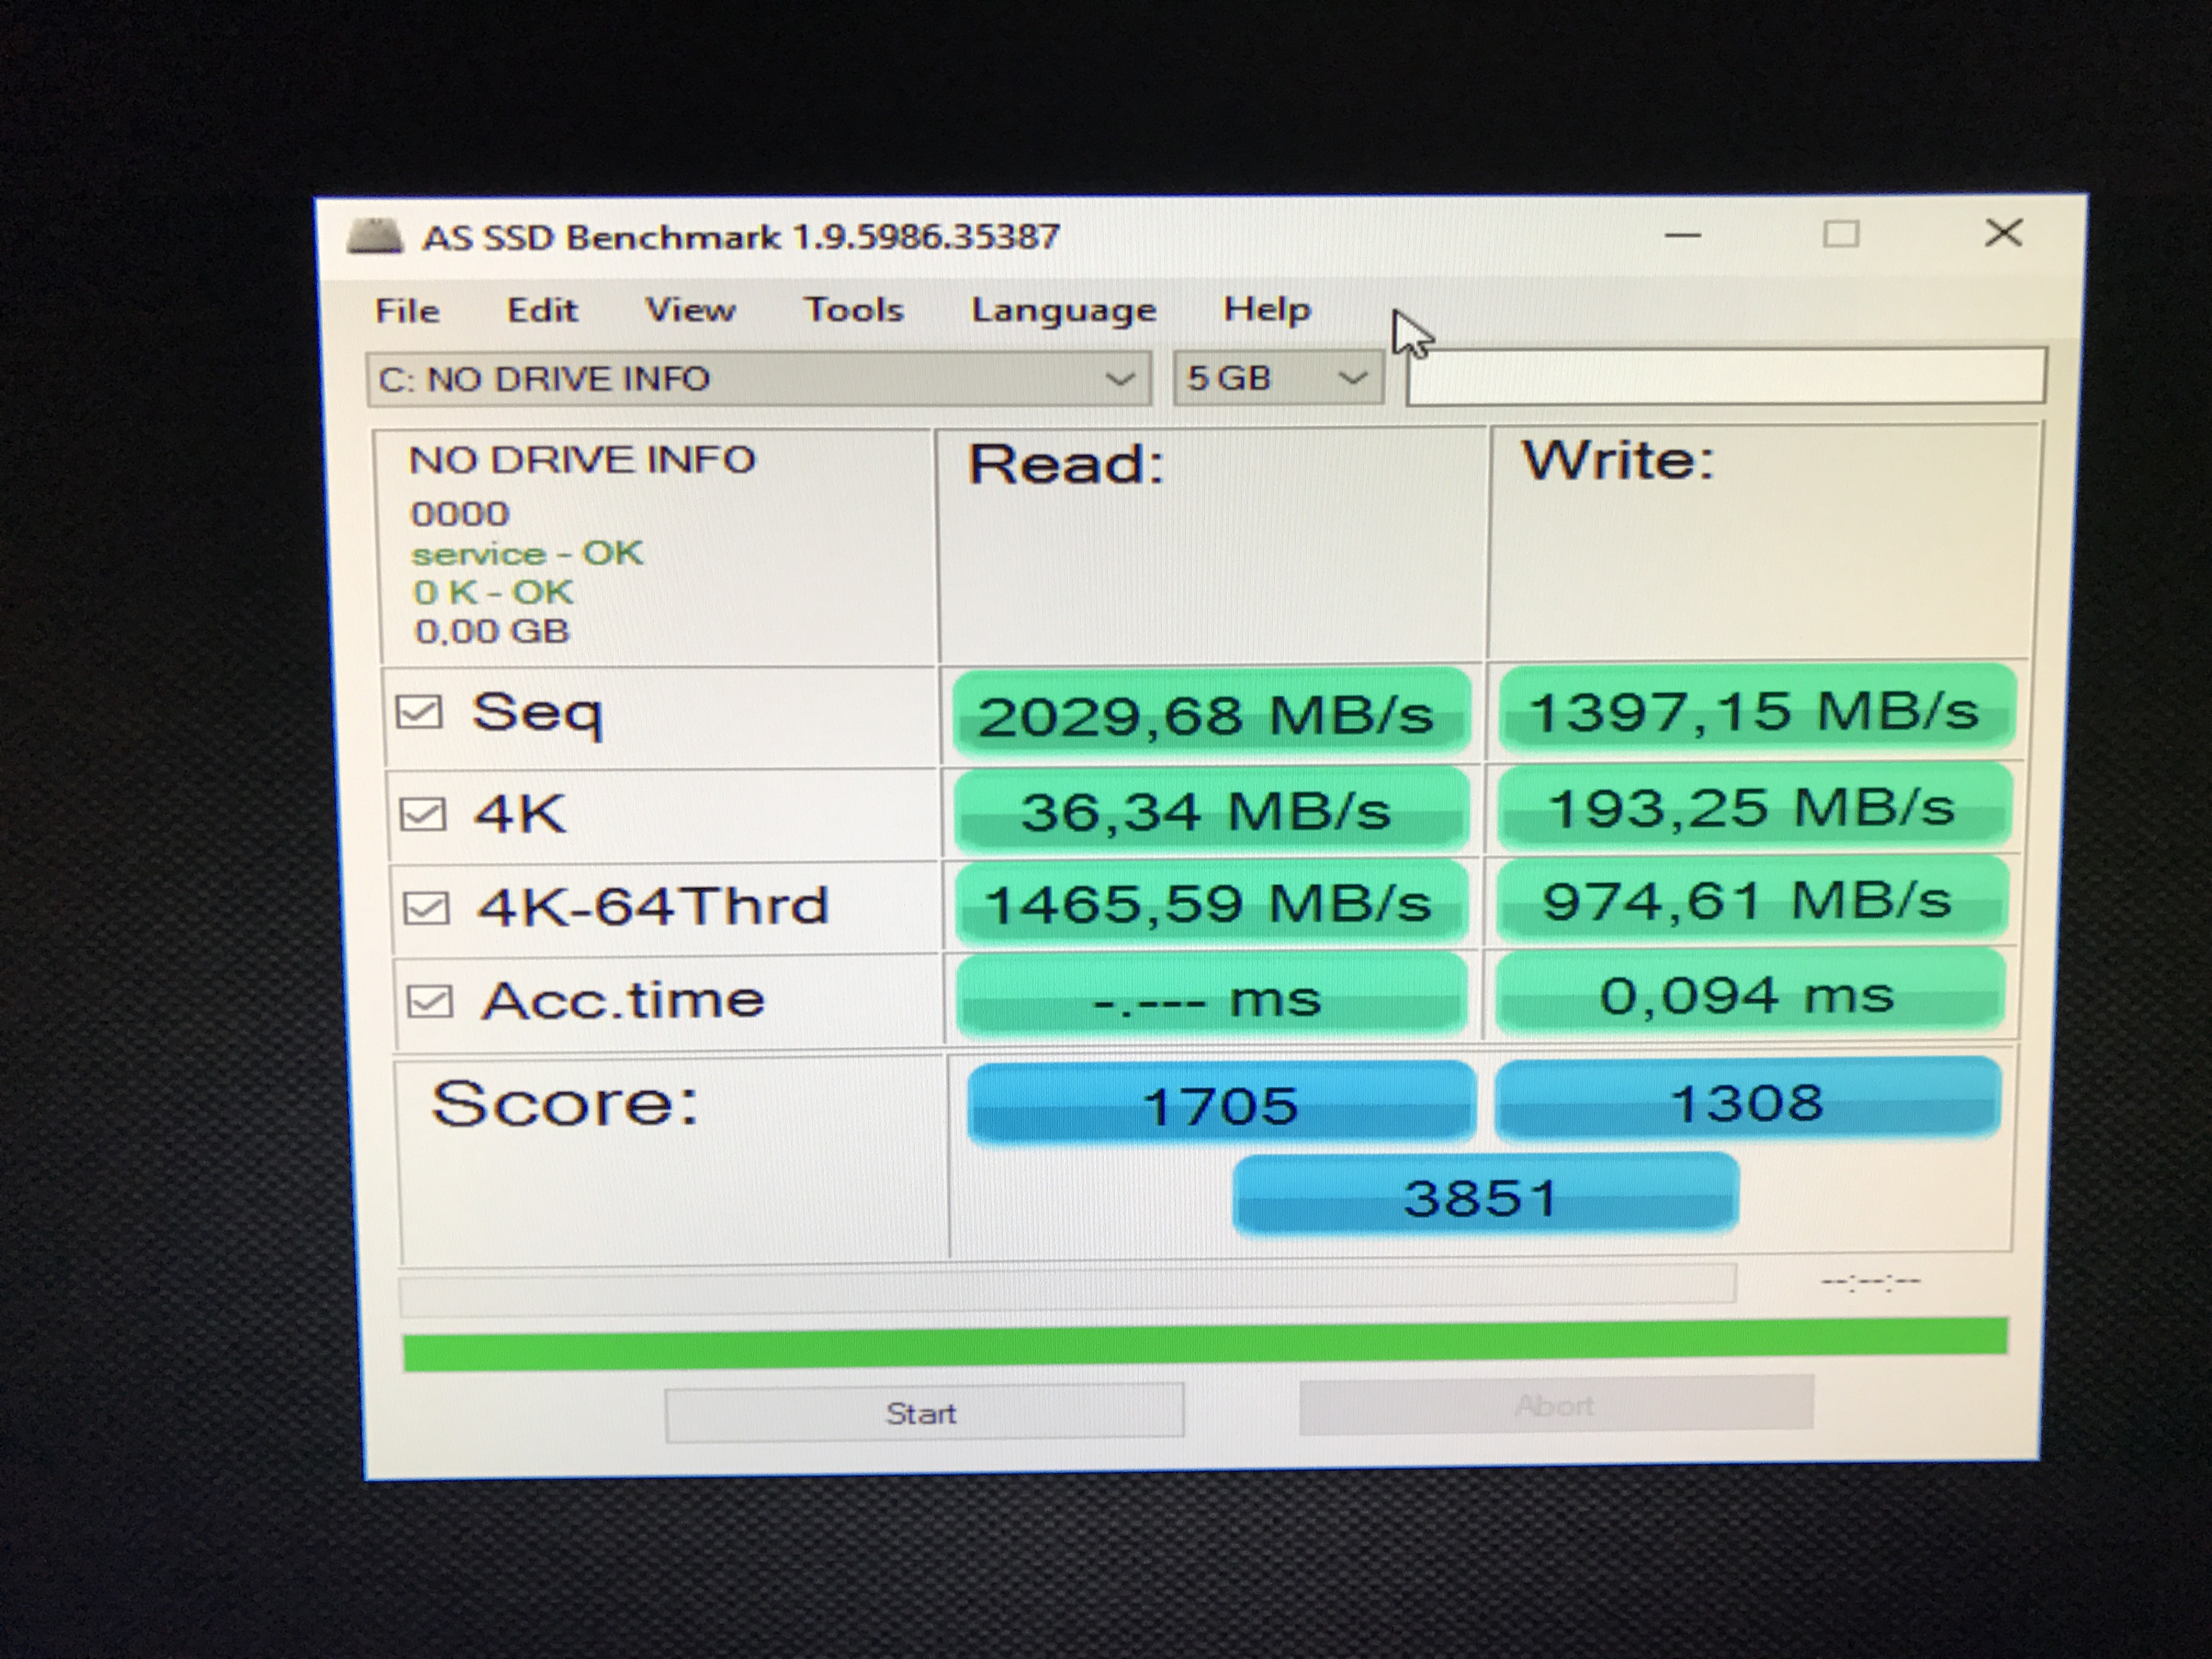Click the green progress bar
2212x1659 pixels.
click(x=1205, y=1345)
